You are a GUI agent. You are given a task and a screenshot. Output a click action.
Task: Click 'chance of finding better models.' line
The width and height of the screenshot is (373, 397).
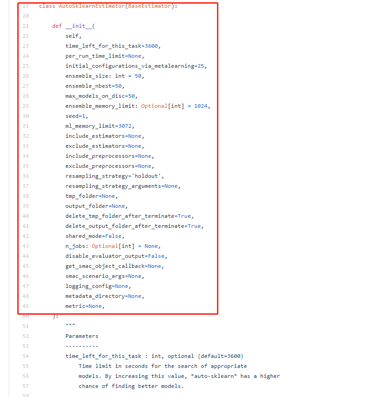131,386
